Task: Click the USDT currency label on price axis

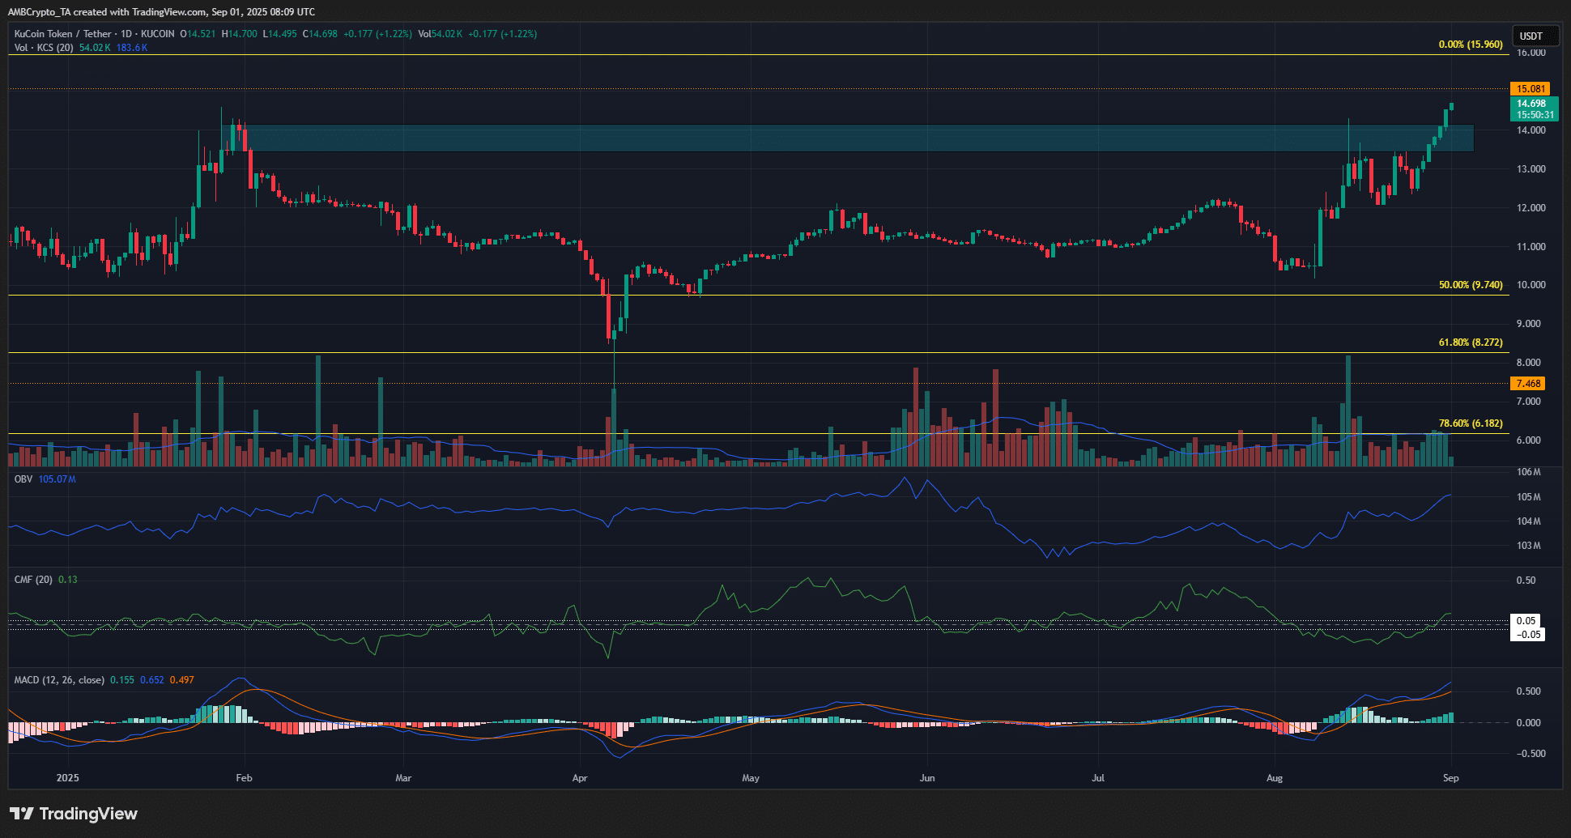Action: click(x=1531, y=36)
